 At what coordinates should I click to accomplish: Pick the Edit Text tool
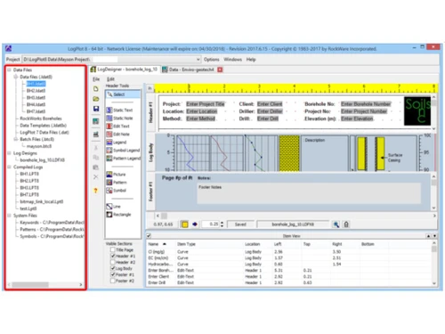118,126
